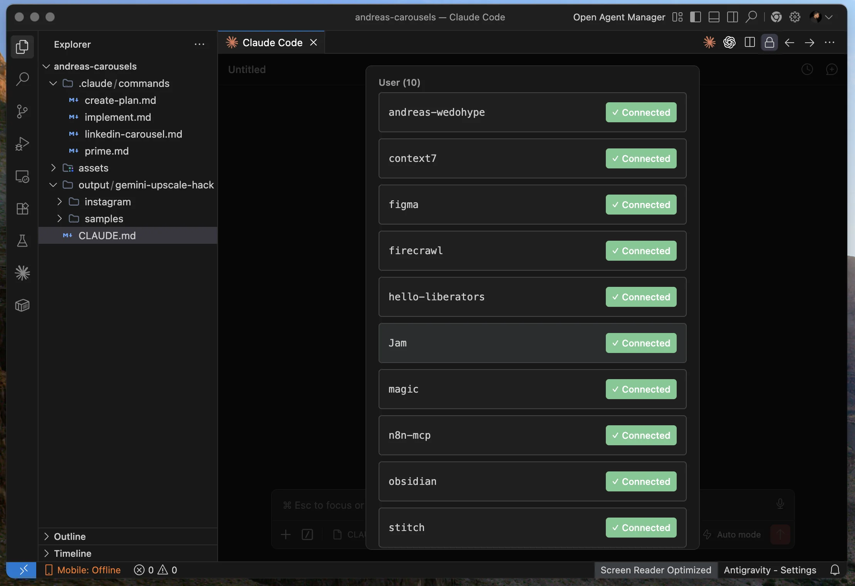Open the Testing flask view

pos(22,241)
